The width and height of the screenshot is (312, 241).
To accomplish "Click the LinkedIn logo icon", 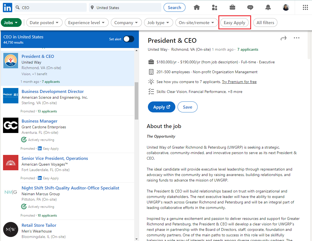I will coord(7,7).
